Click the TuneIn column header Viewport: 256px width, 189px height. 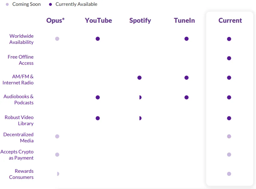pyautogui.click(x=184, y=20)
